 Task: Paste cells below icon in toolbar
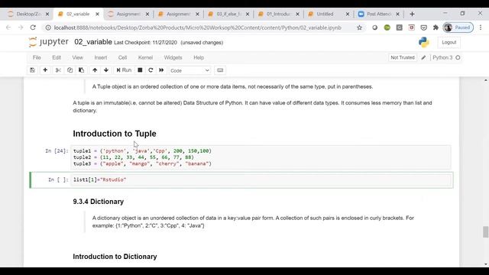pyautogui.click(x=82, y=70)
